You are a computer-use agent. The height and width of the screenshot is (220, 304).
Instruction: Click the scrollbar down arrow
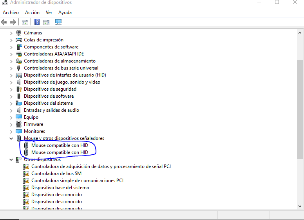click(300, 206)
